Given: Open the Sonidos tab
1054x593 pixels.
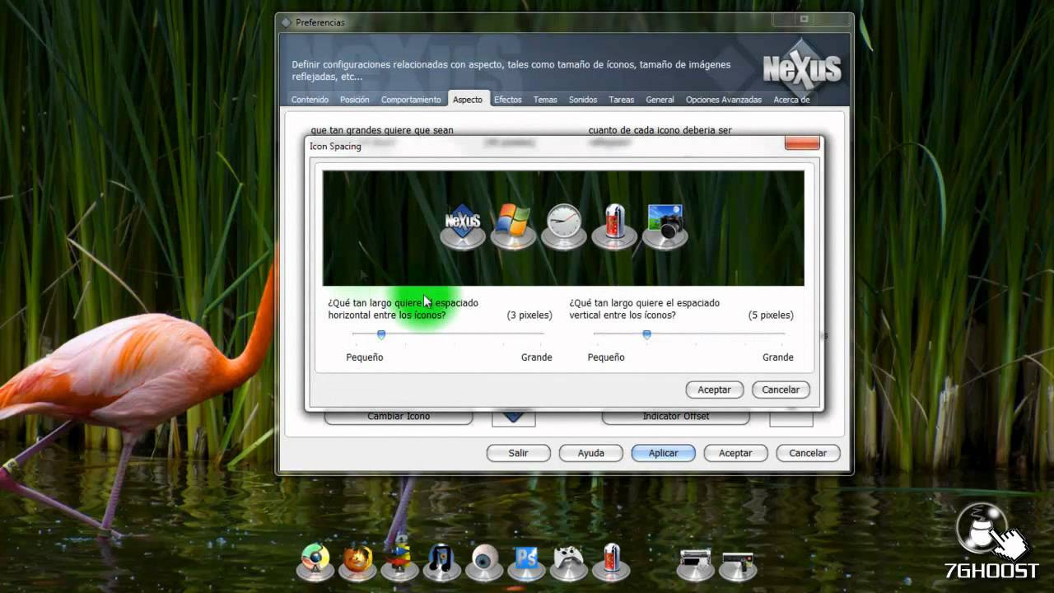Looking at the screenshot, I should pos(582,99).
